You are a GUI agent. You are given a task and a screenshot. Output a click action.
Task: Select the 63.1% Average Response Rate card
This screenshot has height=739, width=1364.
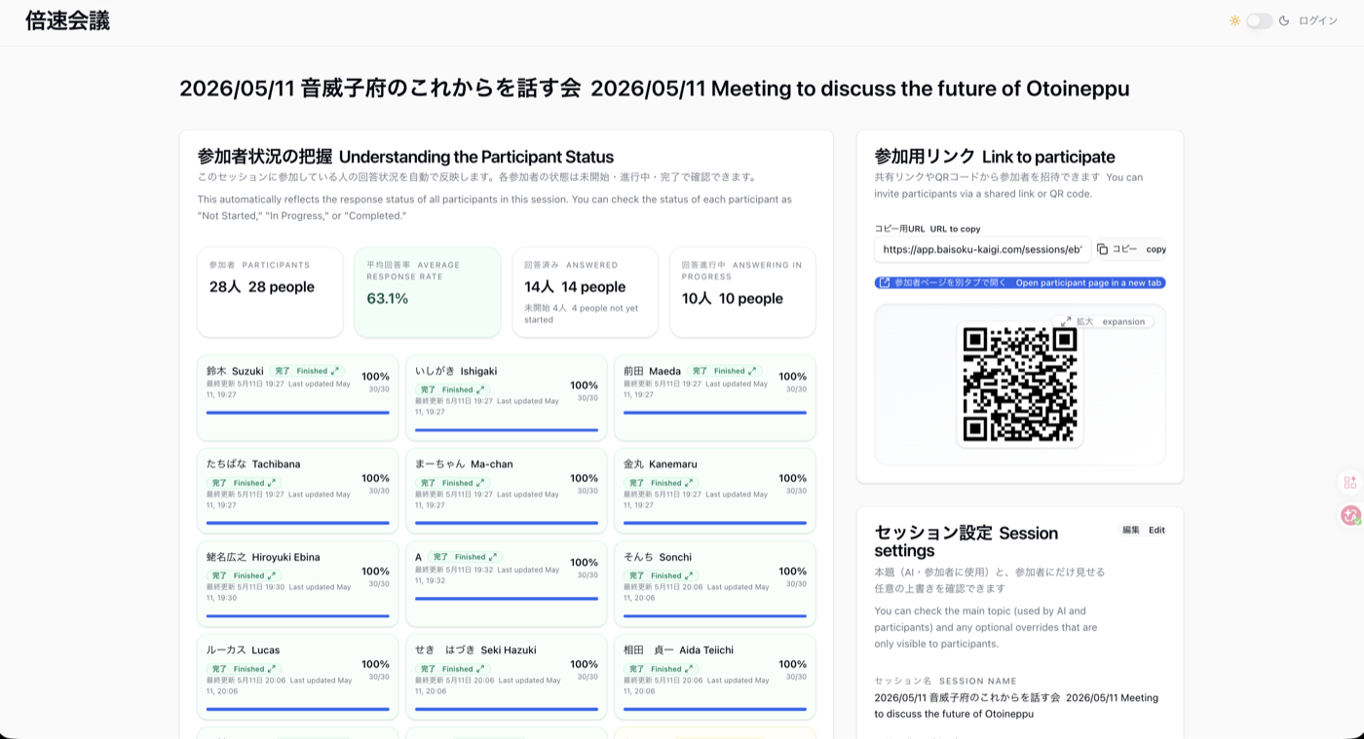pos(428,292)
